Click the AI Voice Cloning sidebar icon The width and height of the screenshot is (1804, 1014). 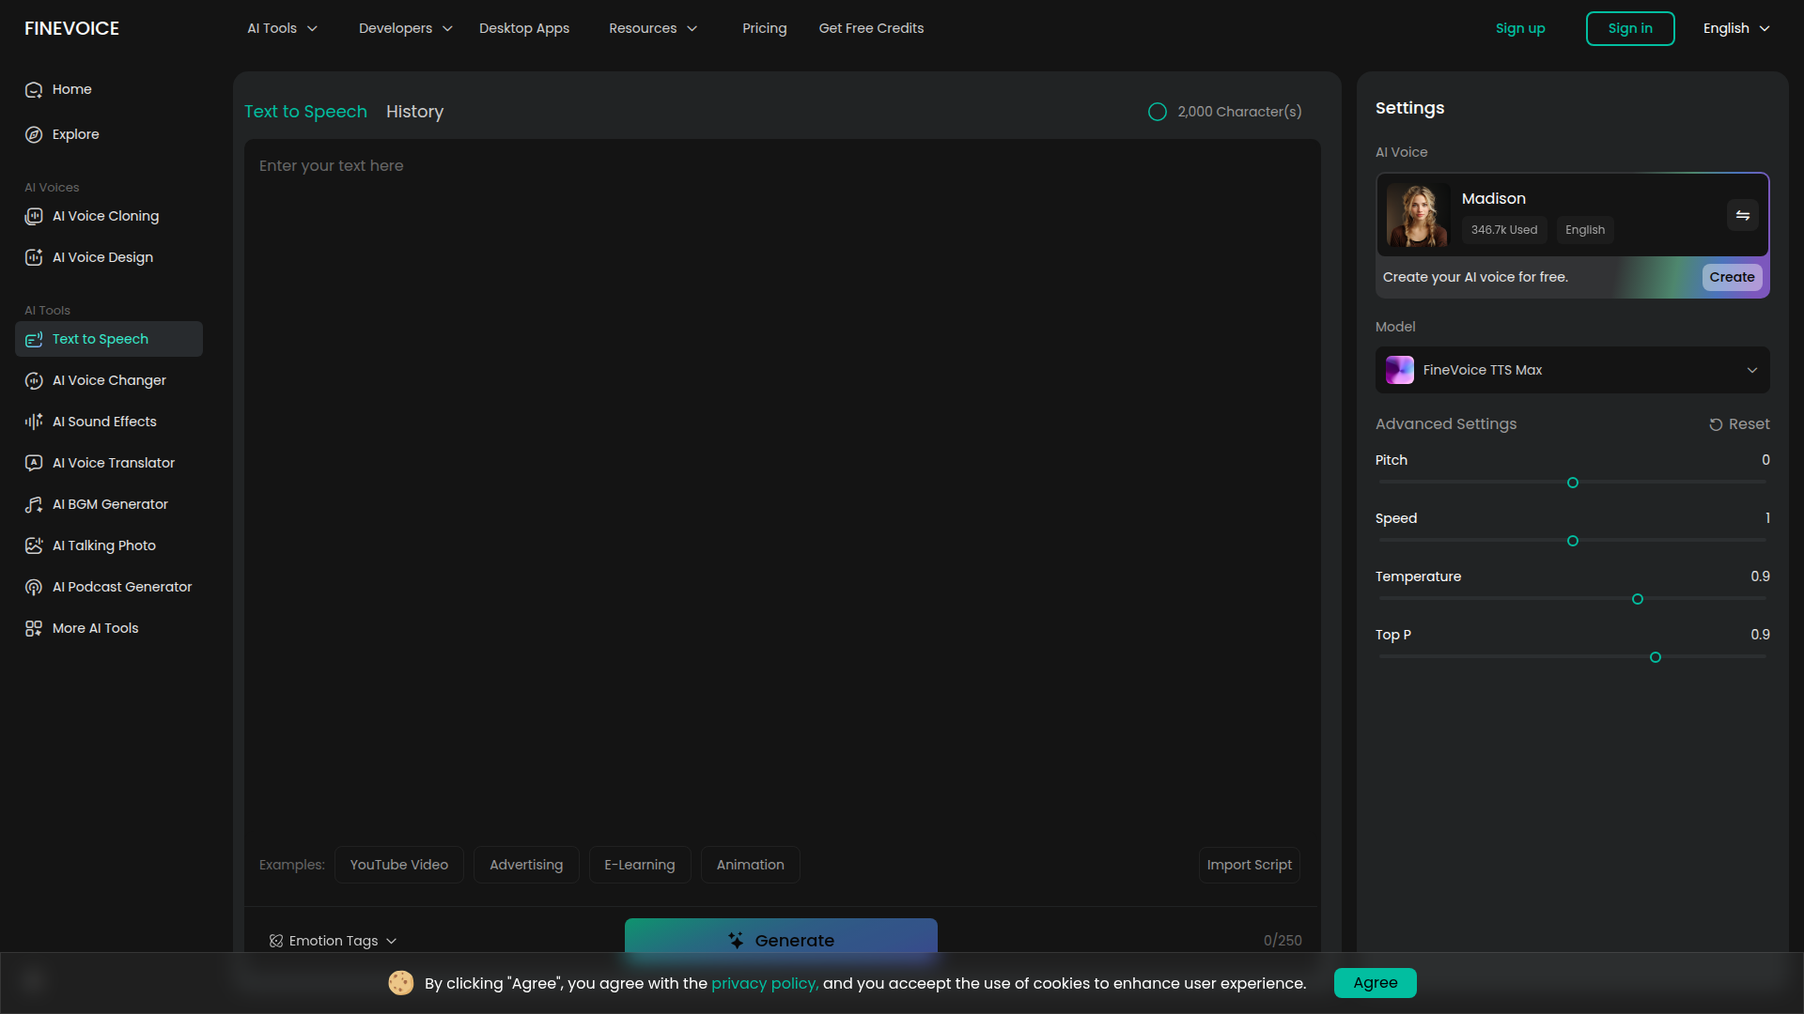pyautogui.click(x=34, y=216)
